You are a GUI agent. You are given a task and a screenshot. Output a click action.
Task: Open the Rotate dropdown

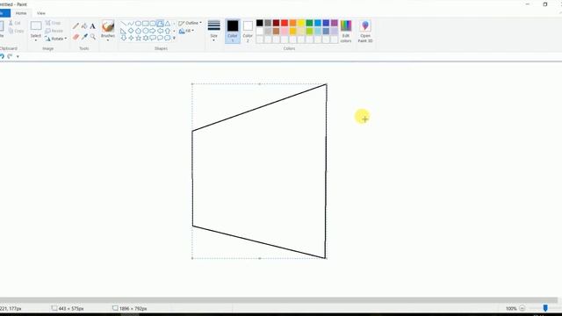55,39
